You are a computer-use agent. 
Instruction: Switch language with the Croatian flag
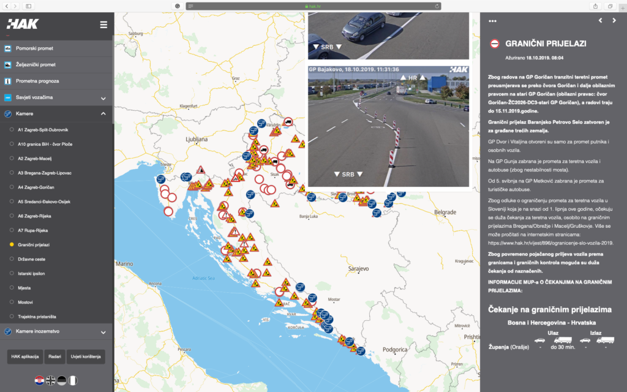coord(39,380)
